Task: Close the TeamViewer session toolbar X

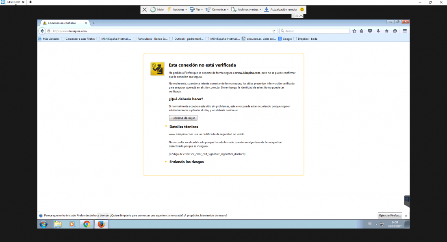Action: click(145, 10)
